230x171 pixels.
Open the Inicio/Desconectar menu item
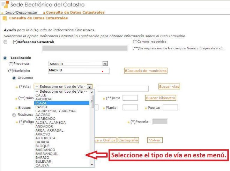point(21,13)
